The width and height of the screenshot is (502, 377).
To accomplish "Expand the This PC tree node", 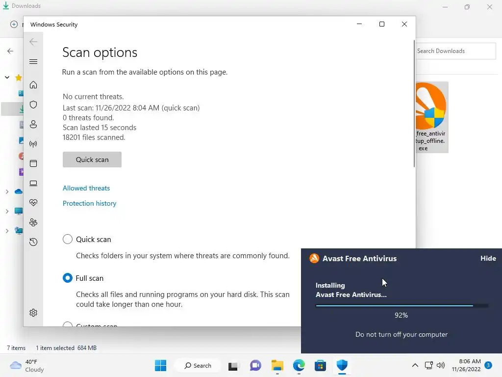I will click(x=7, y=211).
